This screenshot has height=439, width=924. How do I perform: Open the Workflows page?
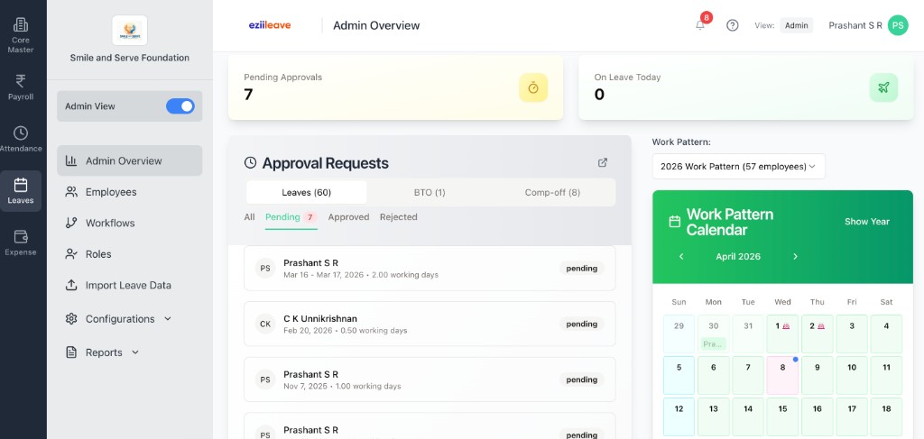click(130, 223)
